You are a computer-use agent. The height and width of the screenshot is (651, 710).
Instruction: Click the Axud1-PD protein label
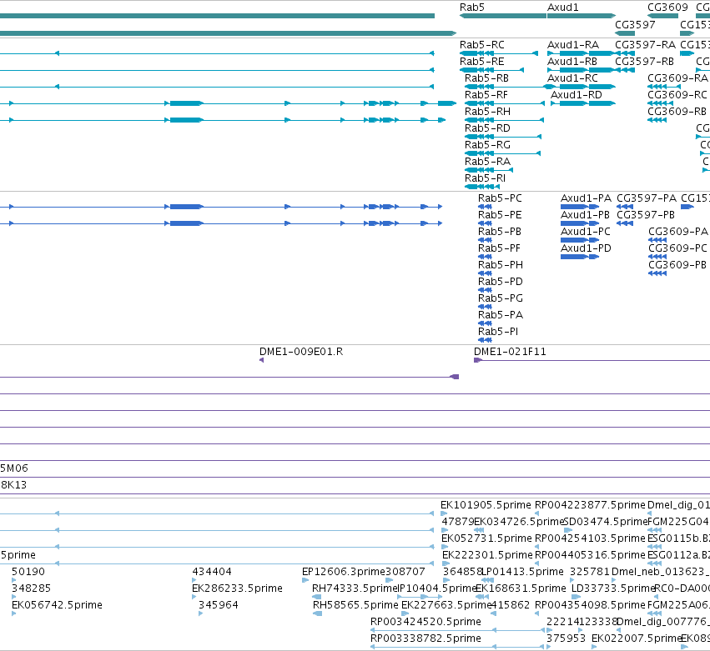point(586,248)
